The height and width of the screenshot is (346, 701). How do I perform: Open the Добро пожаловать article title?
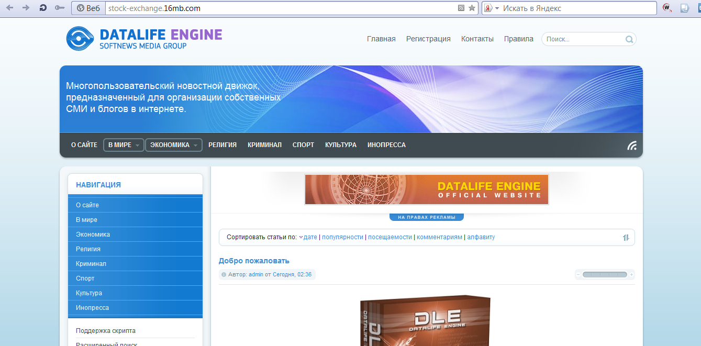[x=254, y=261]
